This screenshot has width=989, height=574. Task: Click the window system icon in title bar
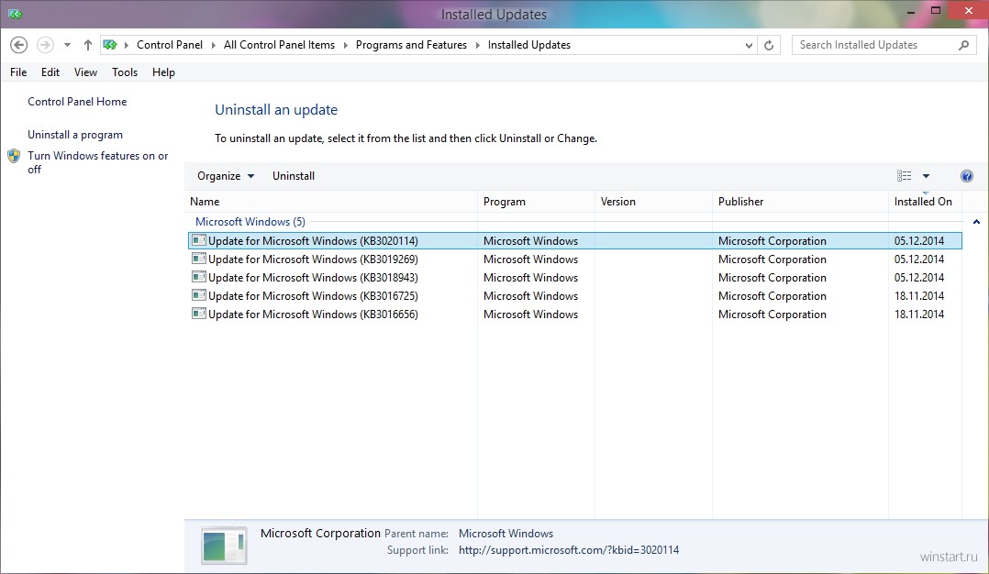tap(15, 14)
